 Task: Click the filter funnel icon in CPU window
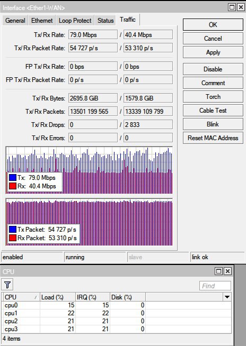click(7, 285)
